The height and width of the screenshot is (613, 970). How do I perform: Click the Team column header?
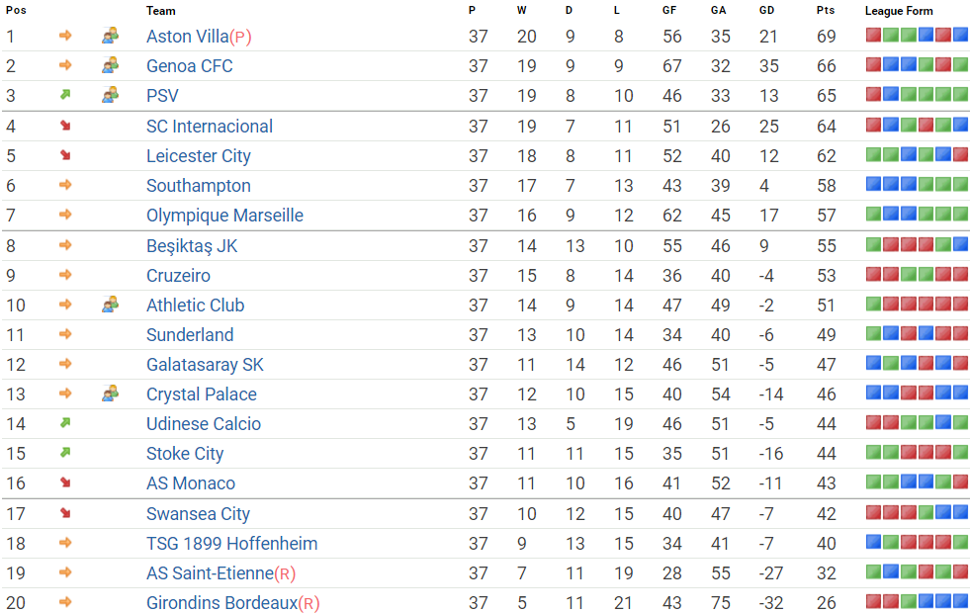[x=161, y=11]
